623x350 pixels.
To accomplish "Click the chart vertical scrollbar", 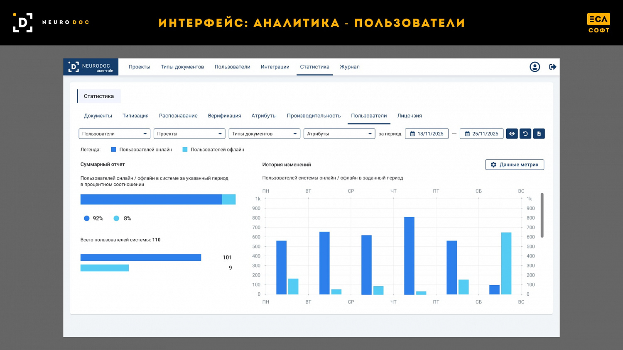I will [542, 215].
